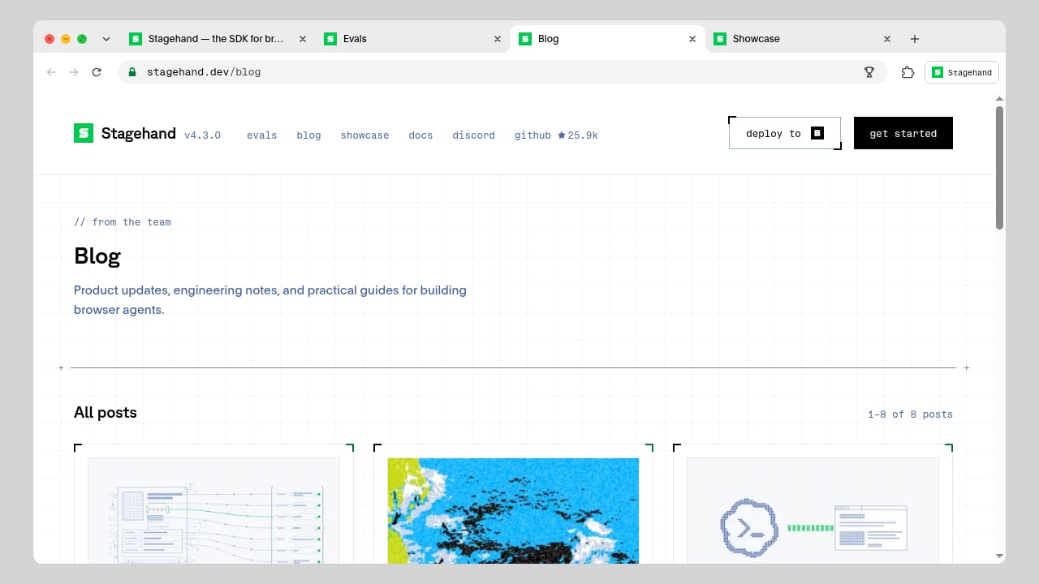Expand the tab search chevron dropdown
Screen dimensions: 1039x584
coord(106,39)
